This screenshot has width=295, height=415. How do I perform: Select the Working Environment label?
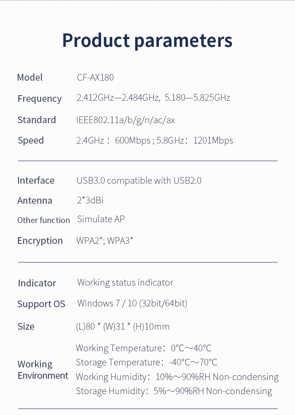coord(43,370)
